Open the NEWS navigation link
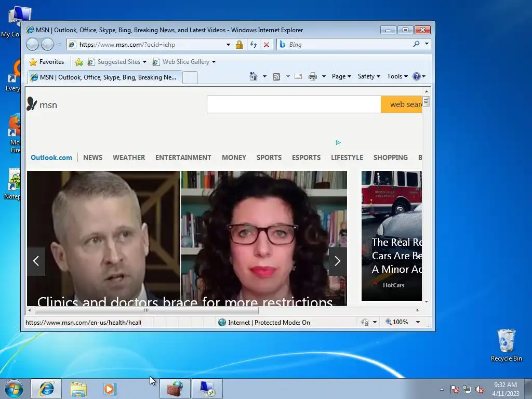 point(92,157)
